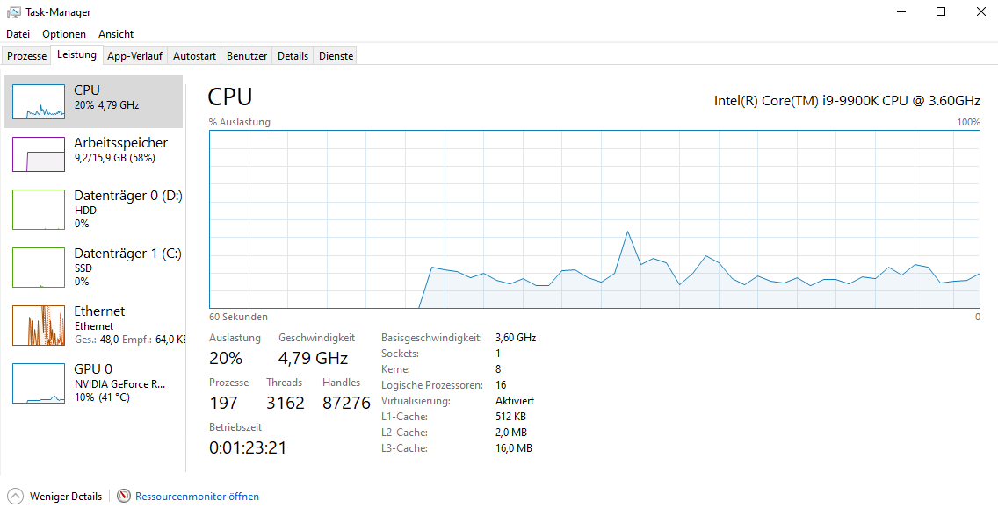The image size is (998, 515).
Task: Click the Auslastung value 20%
Action: [226, 358]
